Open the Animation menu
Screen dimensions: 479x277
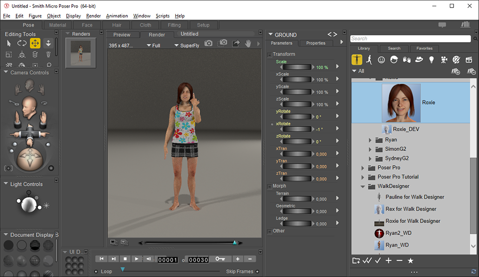[117, 16]
